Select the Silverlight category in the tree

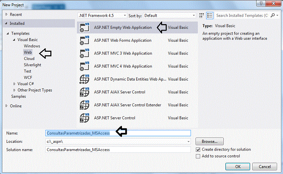tap(32, 65)
